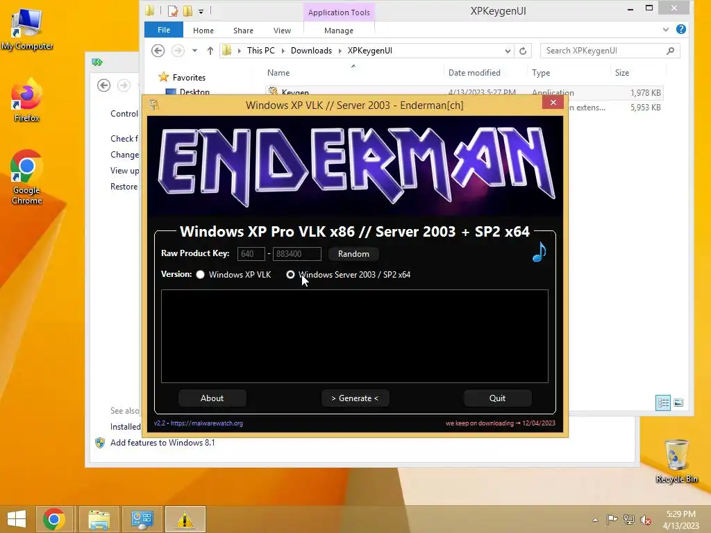Image resolution: width=711 pixels, height=533 pixels.
Task: Open the Recycle Bin desktop icon
Action: tap(676, 461)
